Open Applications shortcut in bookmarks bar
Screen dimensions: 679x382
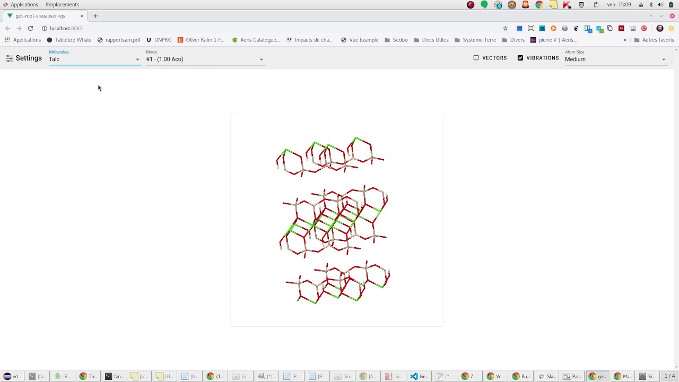tap(23, 40)
